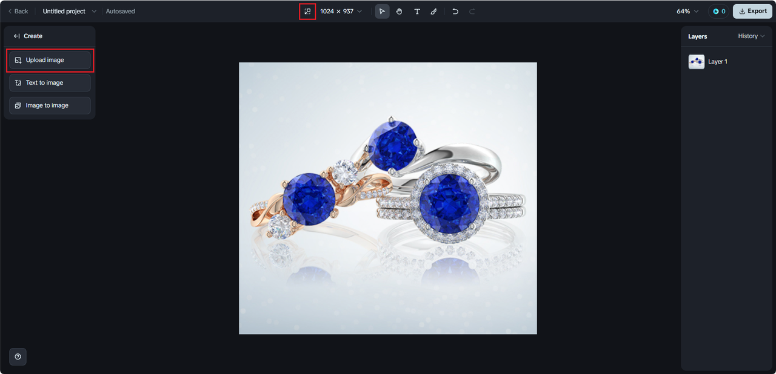Open the History dropdown tab
This screenshot has height=374, width=776.
click(751, 36)
